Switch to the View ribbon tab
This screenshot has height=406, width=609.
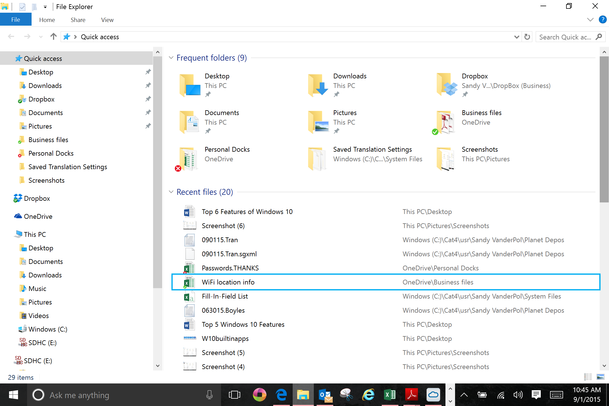point(107,20)
